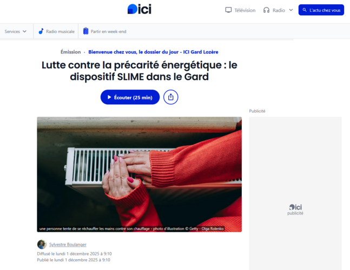Viewport: 350px width, 270px height.
Task: Open the L'actu chez vous search button
Action: coord(321,10)
